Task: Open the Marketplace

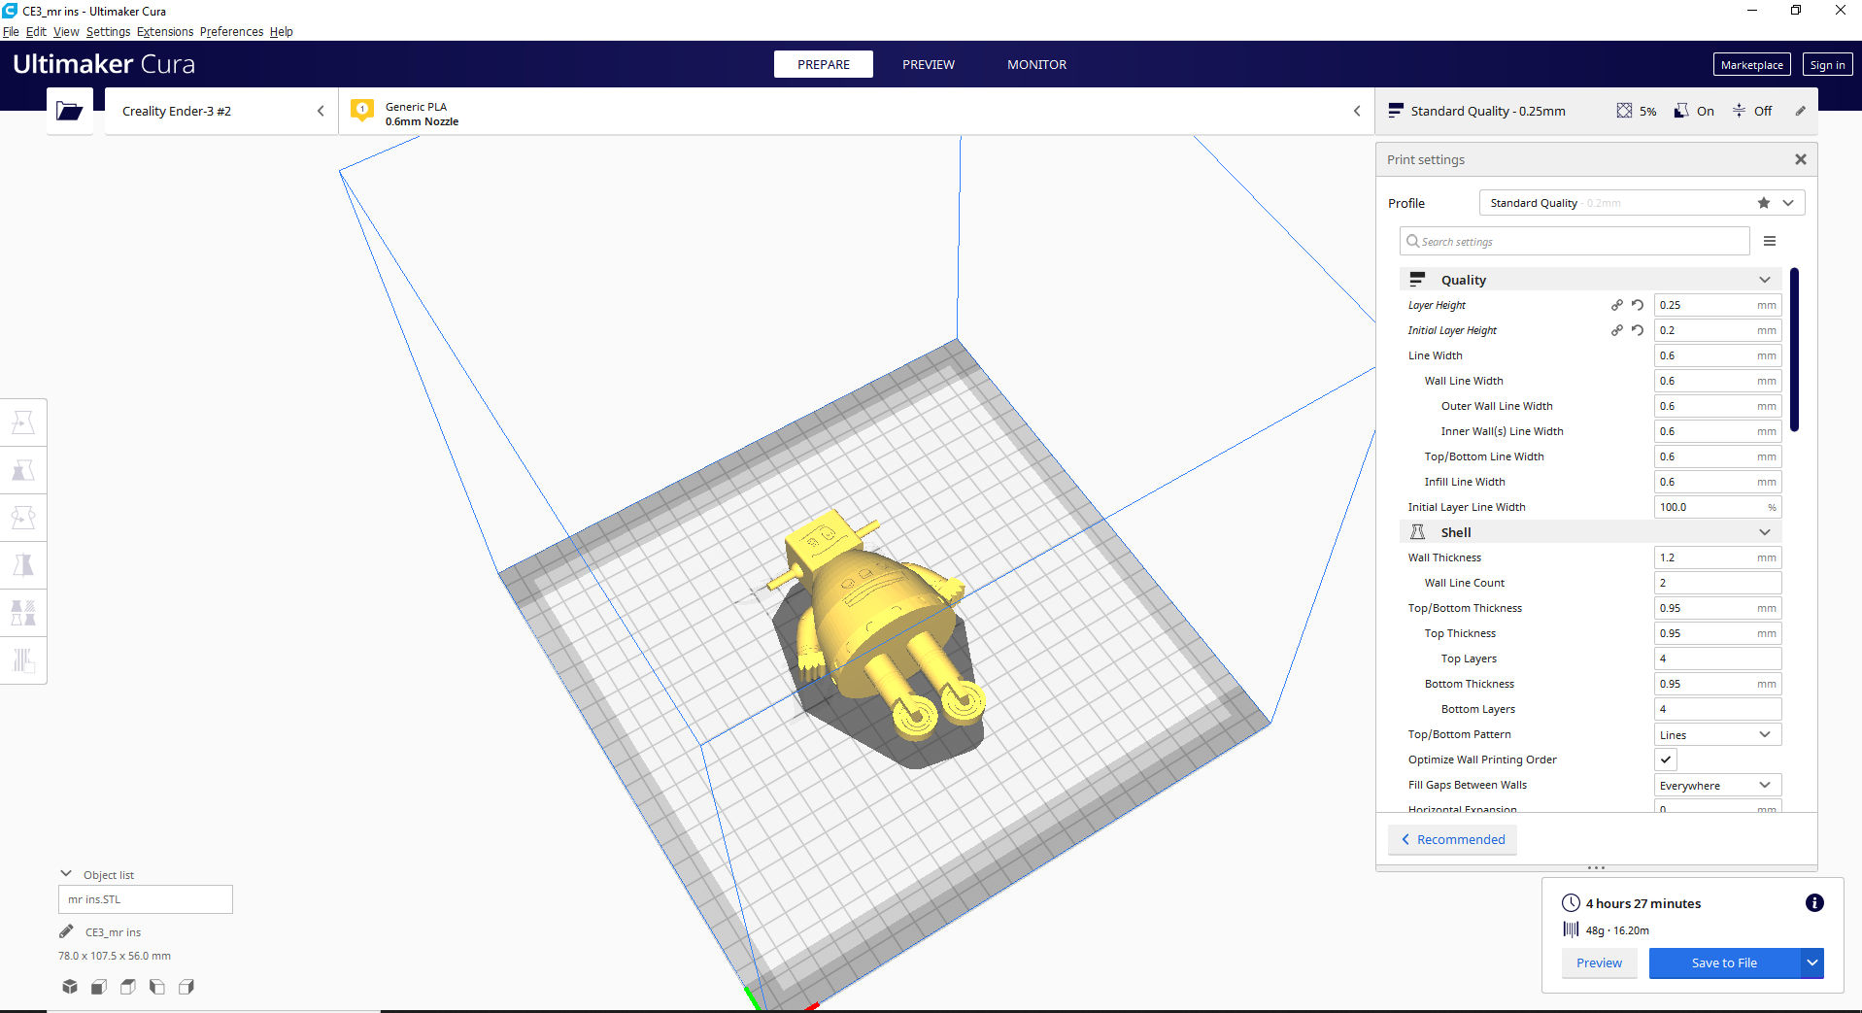Action: click(1752, 64)
